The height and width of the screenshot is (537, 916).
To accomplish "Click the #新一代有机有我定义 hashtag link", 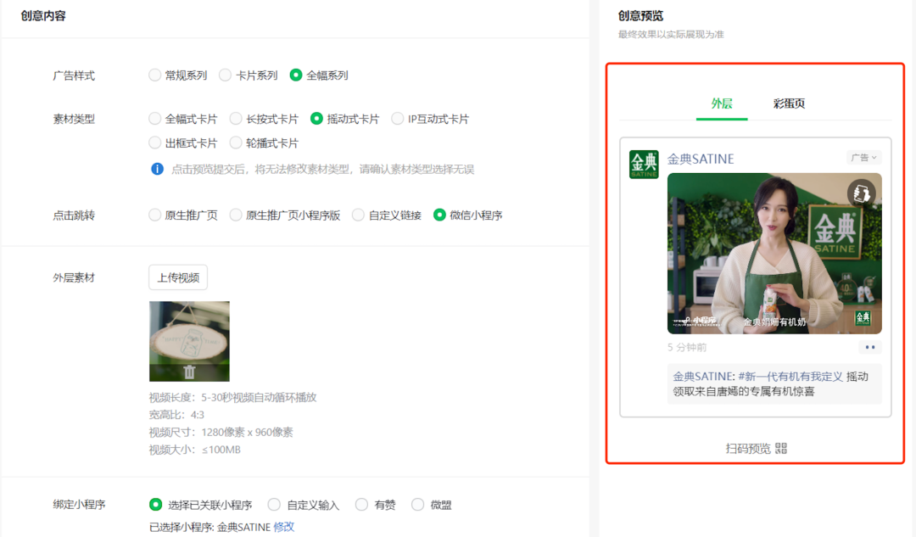I will pos(790,377).
